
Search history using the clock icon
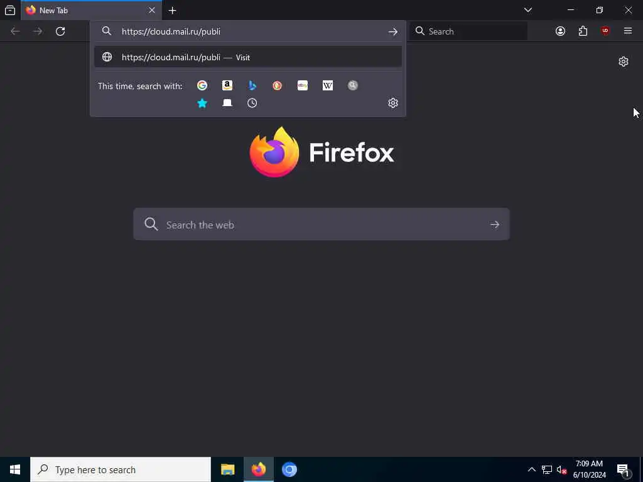pos(252,103)
